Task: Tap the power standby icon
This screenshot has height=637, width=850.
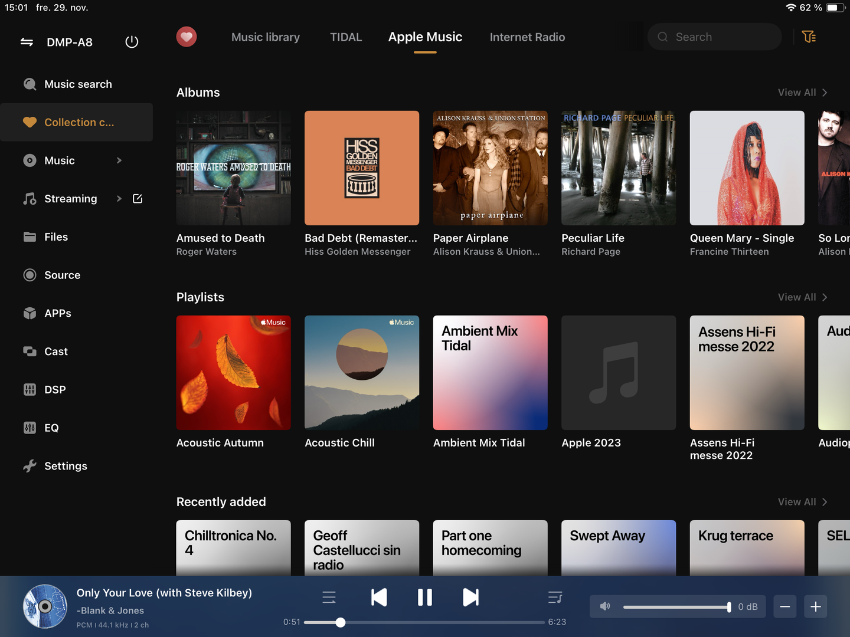Action: (132, 42)
